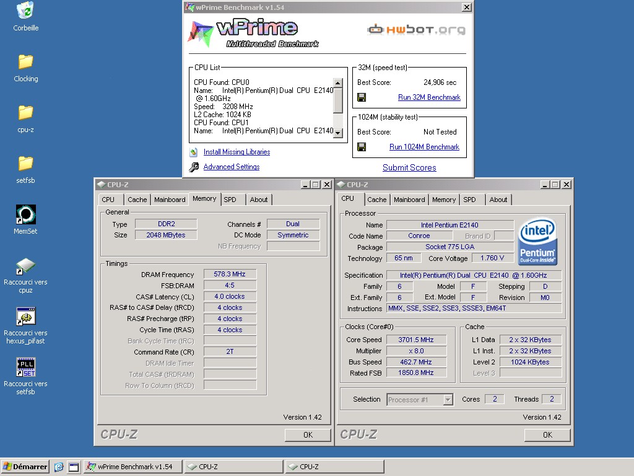Image resolution: width=634 pixels, height=476 pixels.
Task: Switch to wPrime Benchmark taskbar button
Action: pos(133,467)
